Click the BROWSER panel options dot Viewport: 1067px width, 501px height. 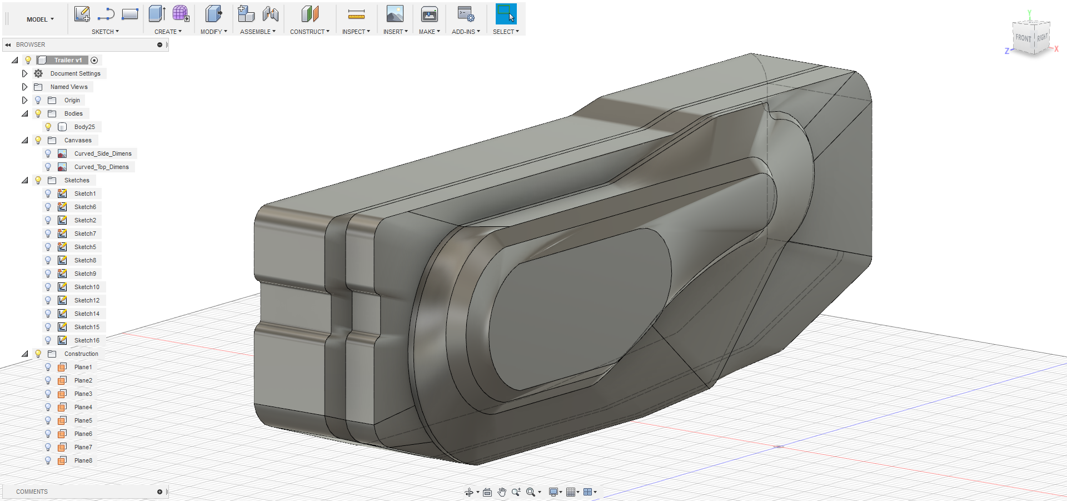pos(159,44)
